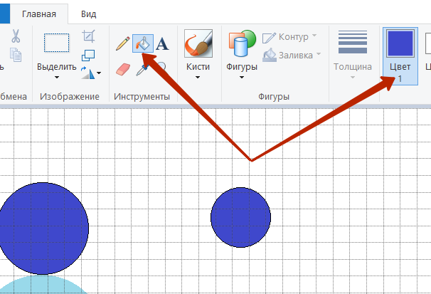Open the Заливка shape fill dropdown
Viewport: 431px width, 294px height.
tap(319, 53)
